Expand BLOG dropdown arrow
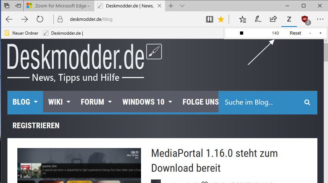The width and height of the screenshot is (328, 183). coord(36,102)
